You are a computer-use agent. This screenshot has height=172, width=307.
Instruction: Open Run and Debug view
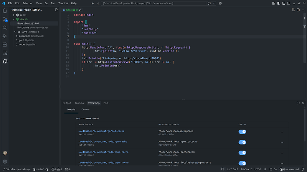[5, 36]
